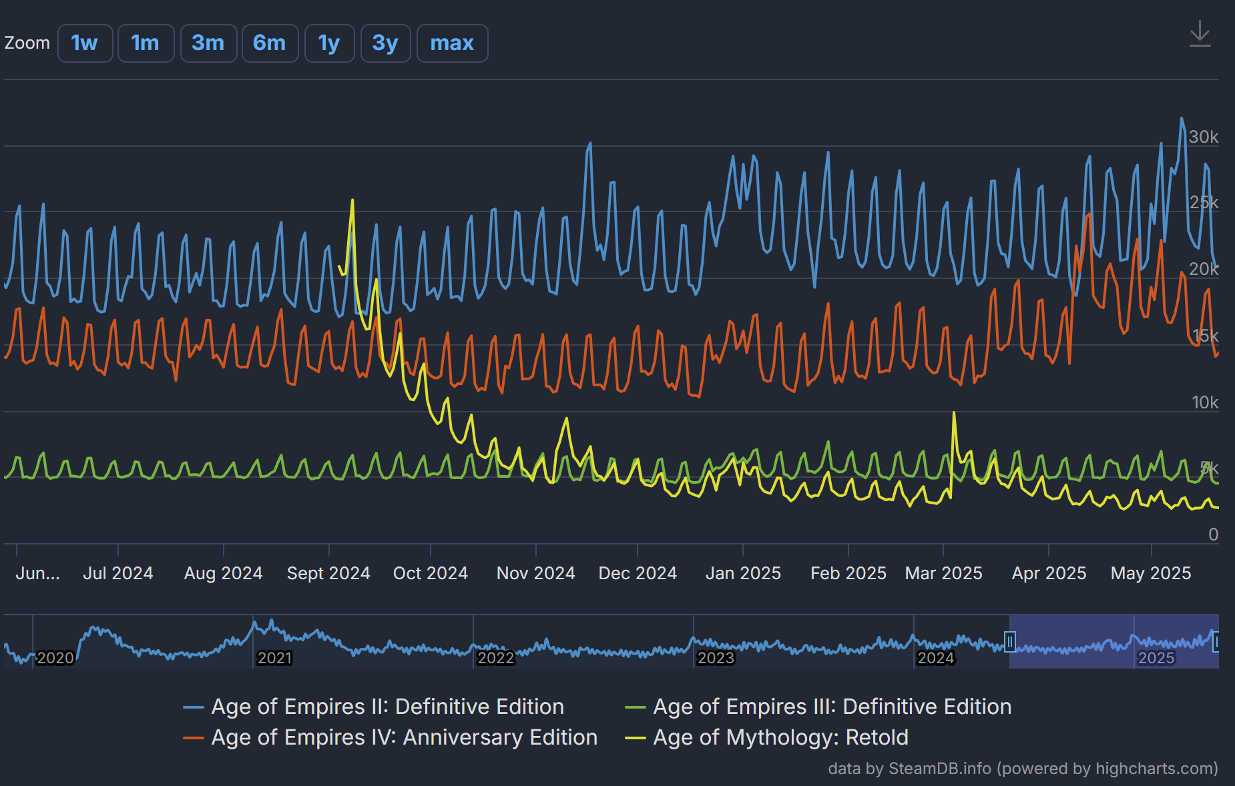
Task: Set zoom range to 1w
Action: click(85, 43)
